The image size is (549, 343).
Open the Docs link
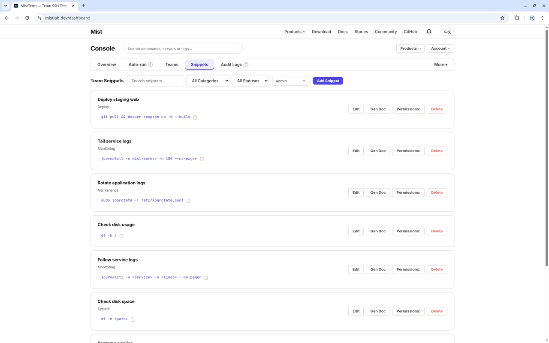pos(343,32)
